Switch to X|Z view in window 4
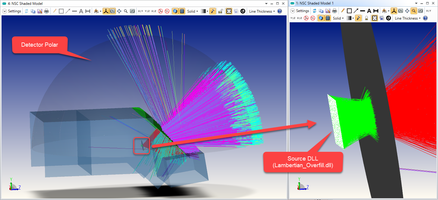The width and height of the screenshot is (438, 200). [x=154, y=11]
